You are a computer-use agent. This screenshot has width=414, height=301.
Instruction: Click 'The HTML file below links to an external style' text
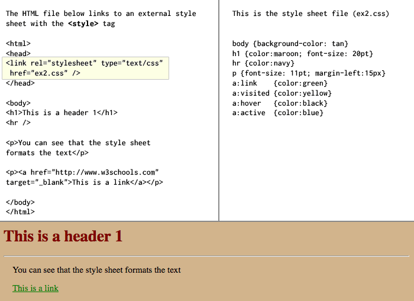(x=101, y=14)
